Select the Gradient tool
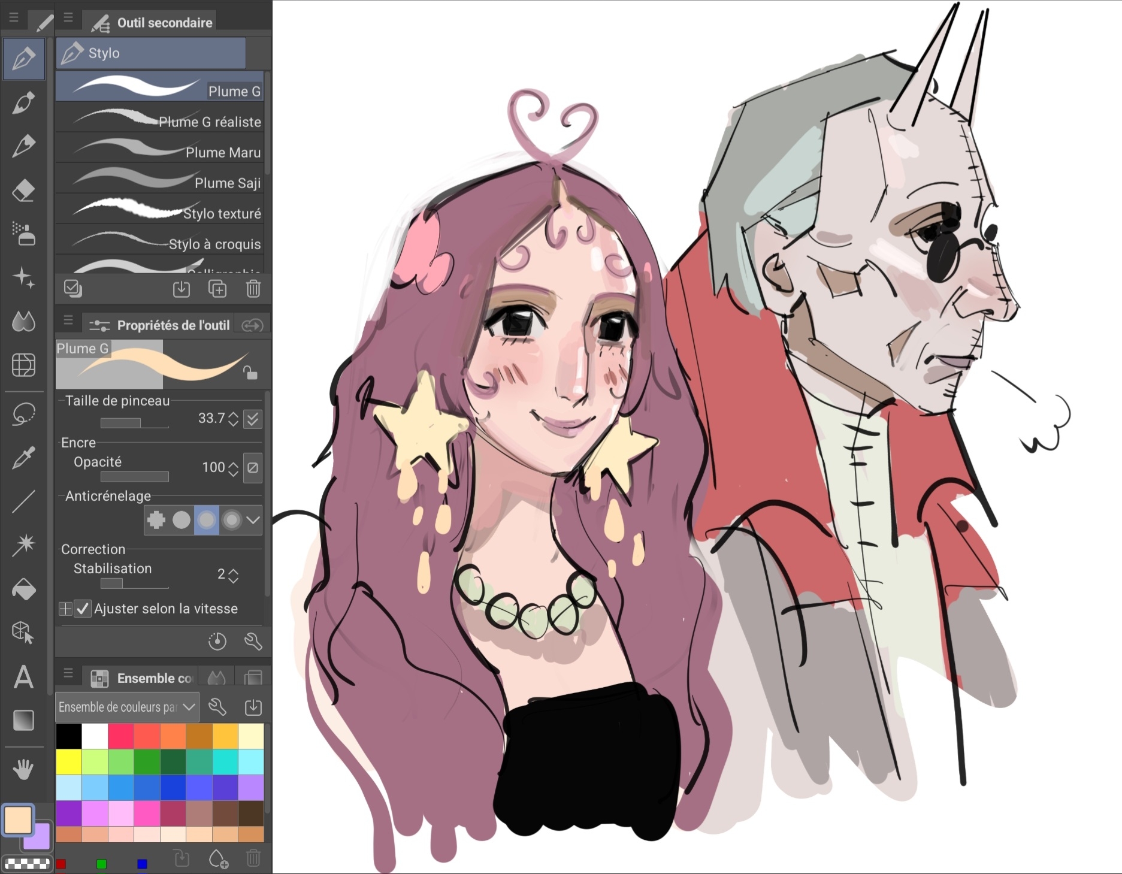Viewport: 1122px width, 874px height. pyautogui.click(x=23, y=721)
